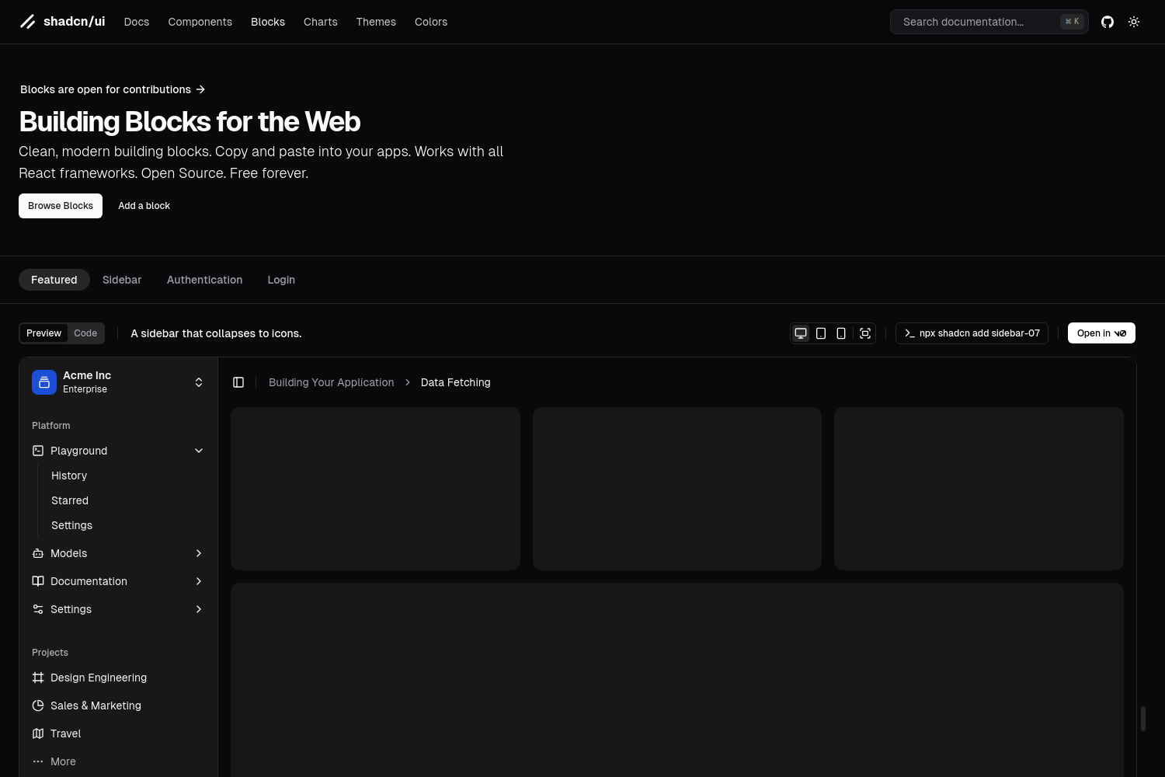Click the Browse Blocks button
1165x777 pixels.
tap(60, 205)
